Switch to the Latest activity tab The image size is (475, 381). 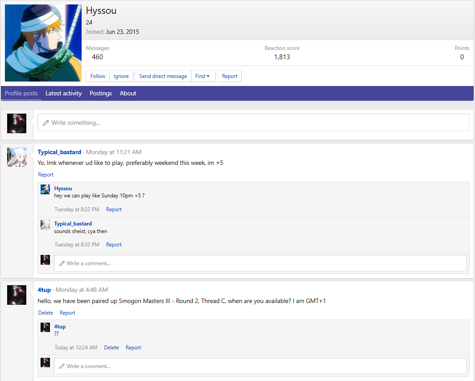point(63,93)
